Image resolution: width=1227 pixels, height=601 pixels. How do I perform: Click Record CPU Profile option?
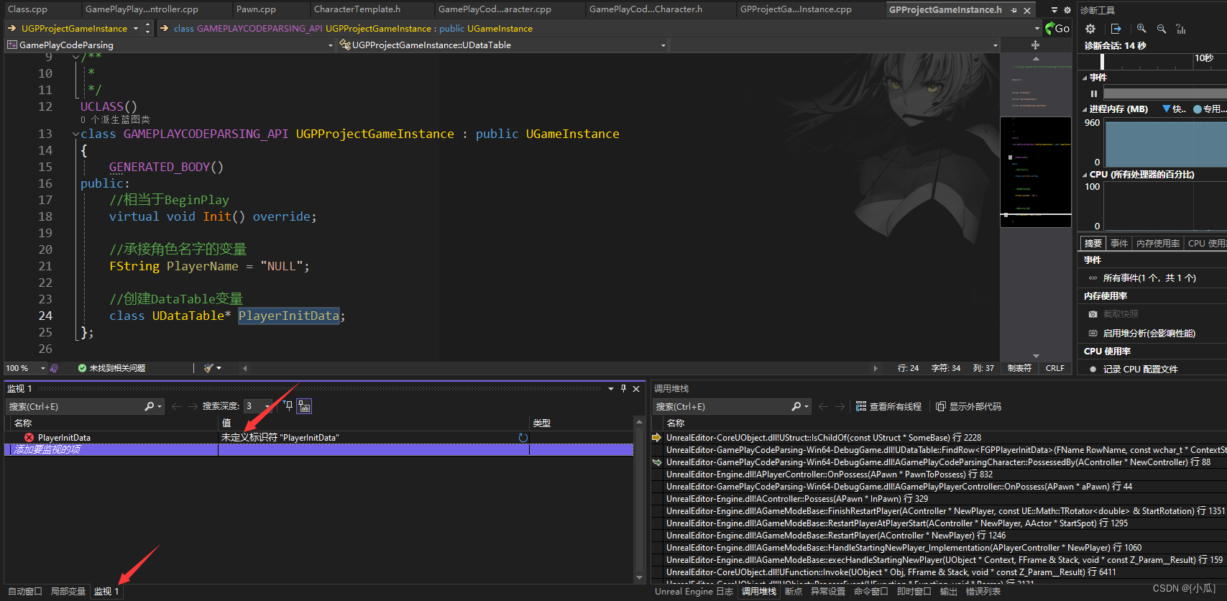(x=1134, y=370)
